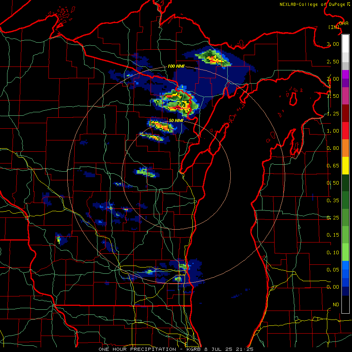Click the [IN] units label above the scale
Viewport: 352px width, 352px height.
point(334,27)
